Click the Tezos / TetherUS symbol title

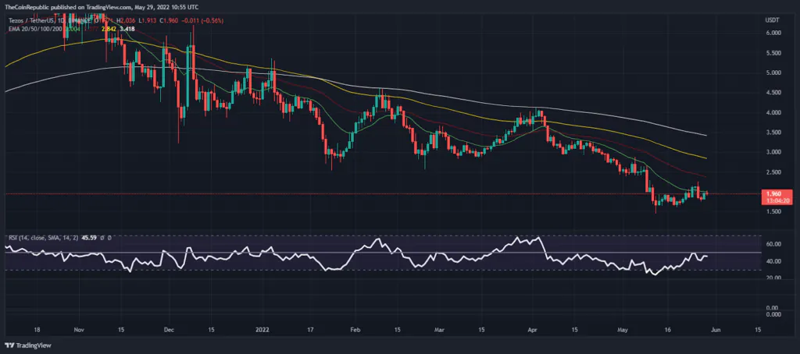tap(31, 20)
